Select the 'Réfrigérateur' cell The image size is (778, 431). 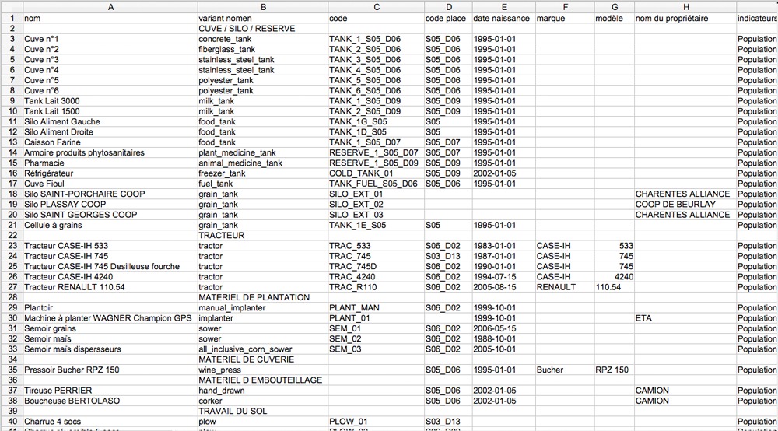(110, 173)
